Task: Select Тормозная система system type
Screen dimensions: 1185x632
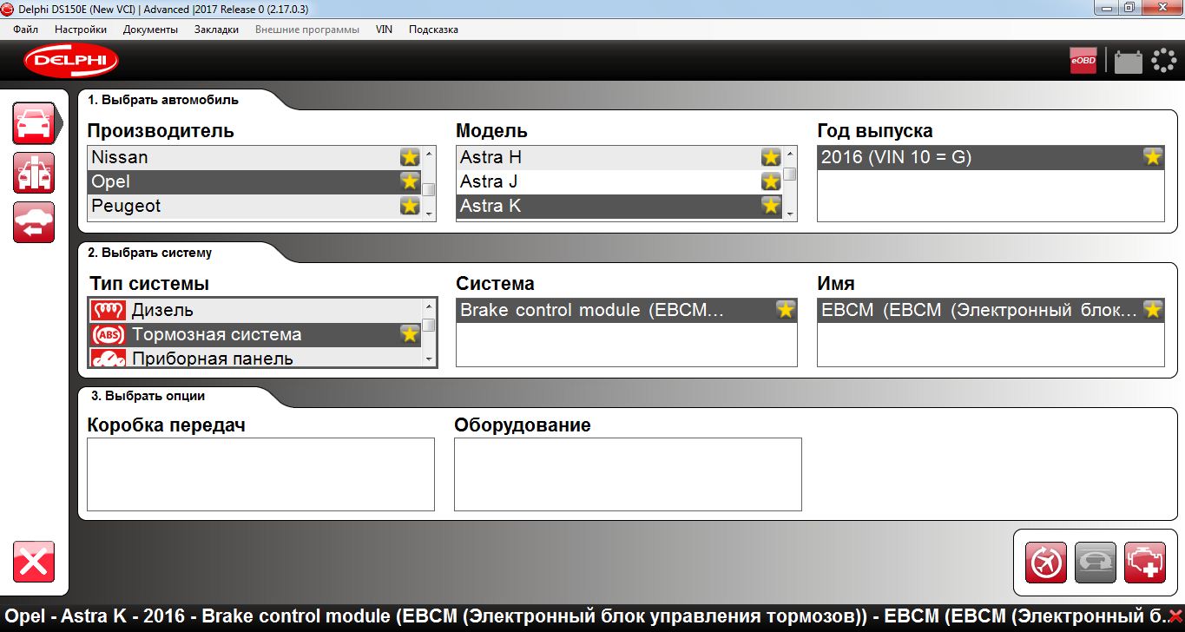Action: tap(254, 334)
